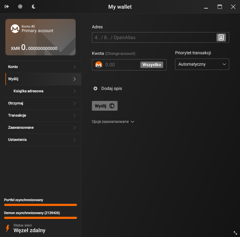240x237 pixels.
Task: Open the Otrzymaj page
Action: click(41, 103)
